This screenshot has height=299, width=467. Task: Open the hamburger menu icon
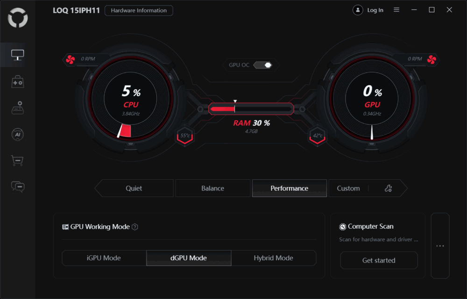pyautogui.click(x=396, y=10)
